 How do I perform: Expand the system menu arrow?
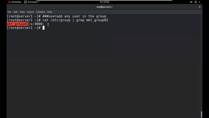200,2
